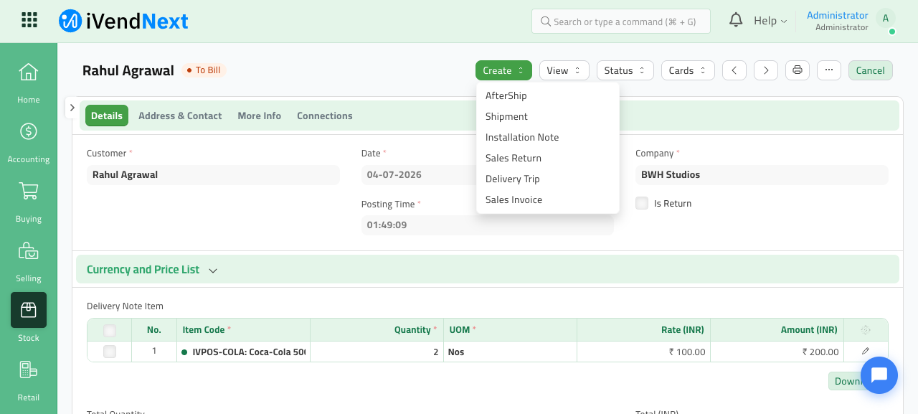
Task: Switch to Connections tab
Action: pos(325,116)
